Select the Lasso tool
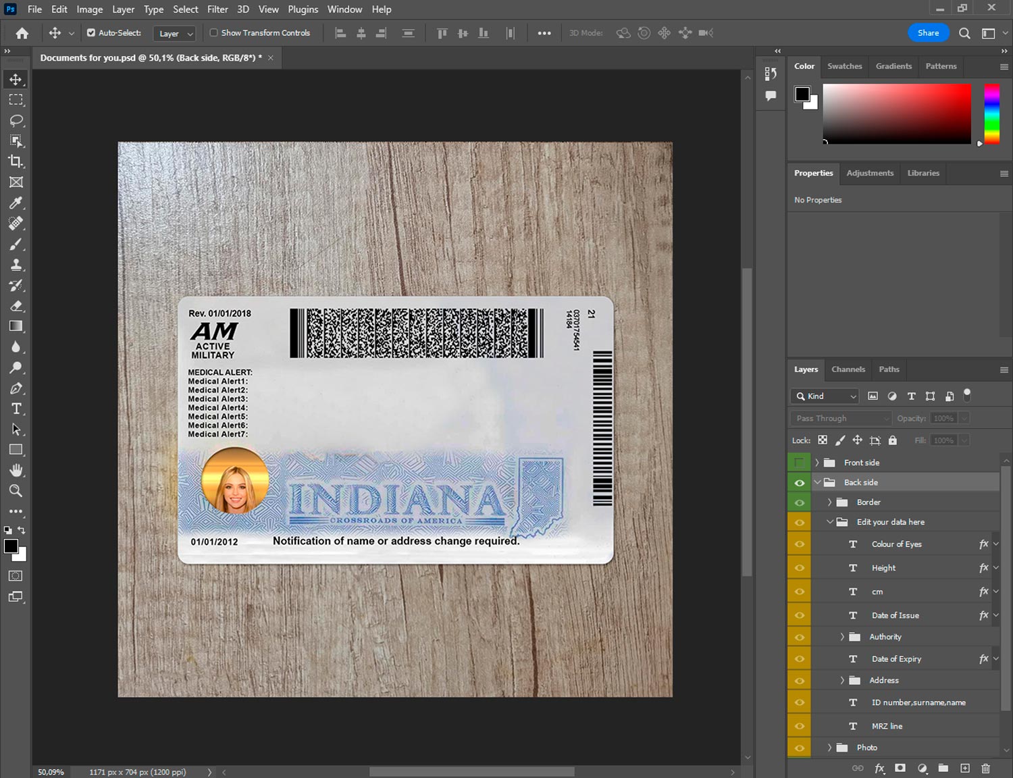This screenshot has width=1013, height=778. (16, 120)
